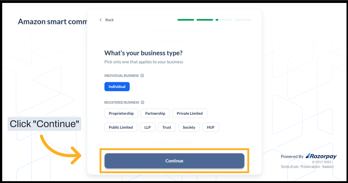Viewport: 348px width, 183px height.
Task: Open the Support link
Action: [x=328, y=166]
